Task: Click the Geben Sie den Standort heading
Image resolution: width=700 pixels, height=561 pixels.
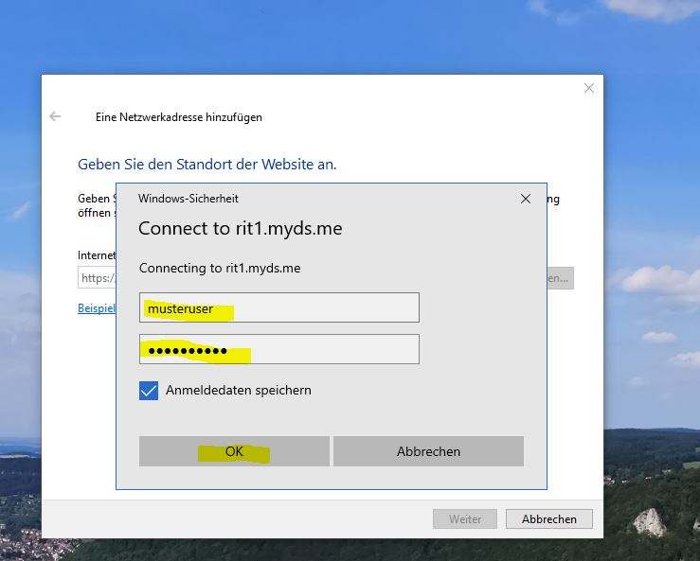Action: pos(207,164)
